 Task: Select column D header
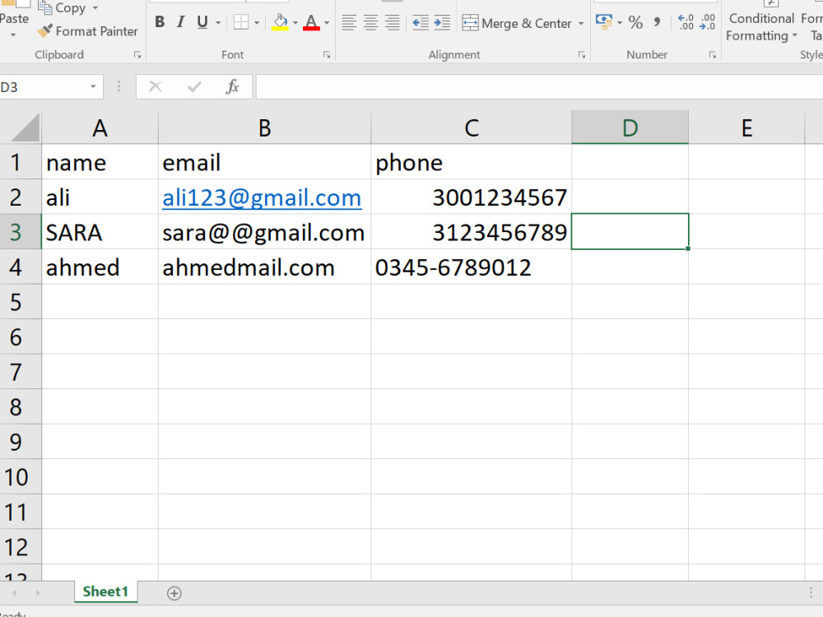click(x=630, y=128)
